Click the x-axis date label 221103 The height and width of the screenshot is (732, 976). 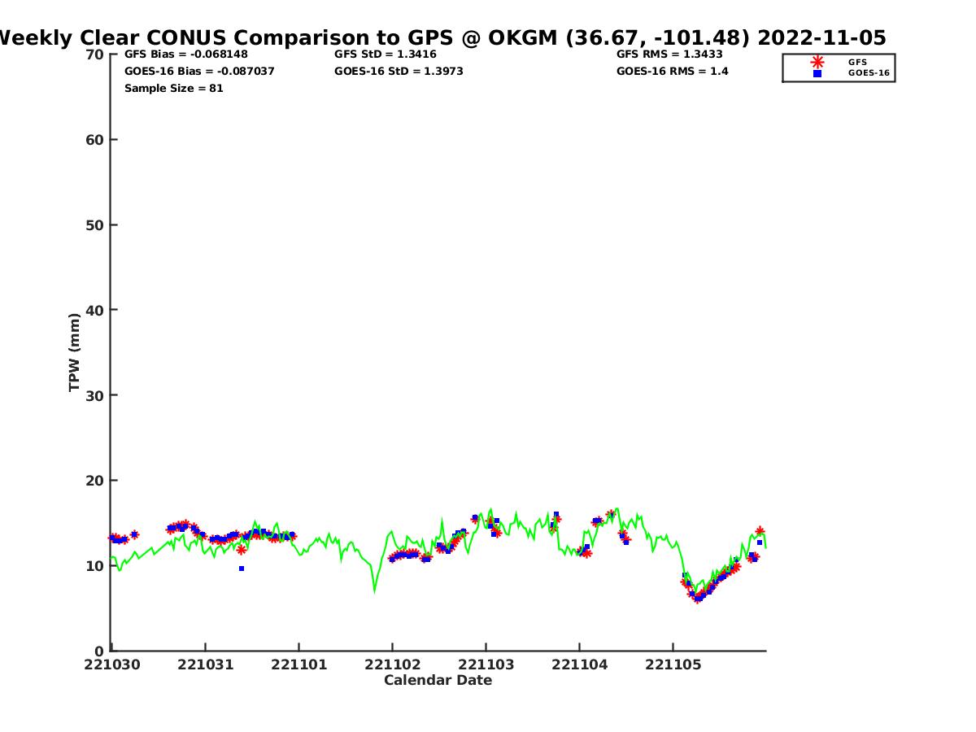coord(486,664)
